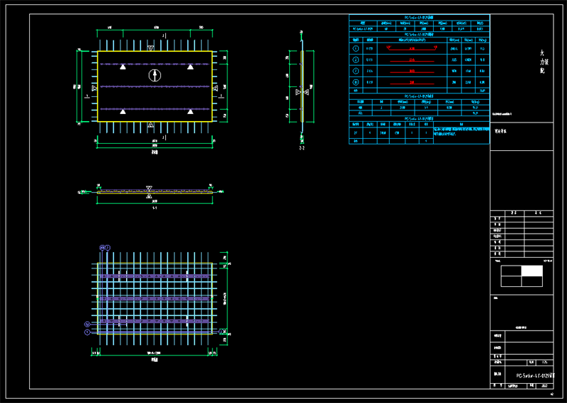
Task: Click the view title beneath the top plan
Action: (x=155, y=152)
